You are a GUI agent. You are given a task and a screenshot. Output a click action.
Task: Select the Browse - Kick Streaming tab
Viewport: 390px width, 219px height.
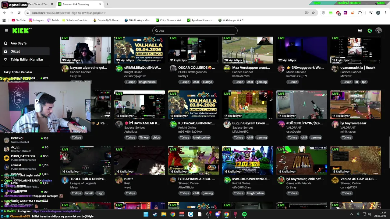pyautogui.click(x=80, y=4)
